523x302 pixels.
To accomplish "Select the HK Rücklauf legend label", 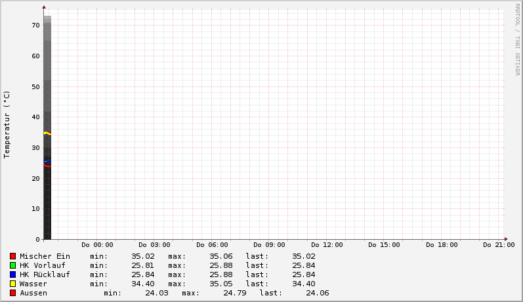I will (x=45, y=274).
